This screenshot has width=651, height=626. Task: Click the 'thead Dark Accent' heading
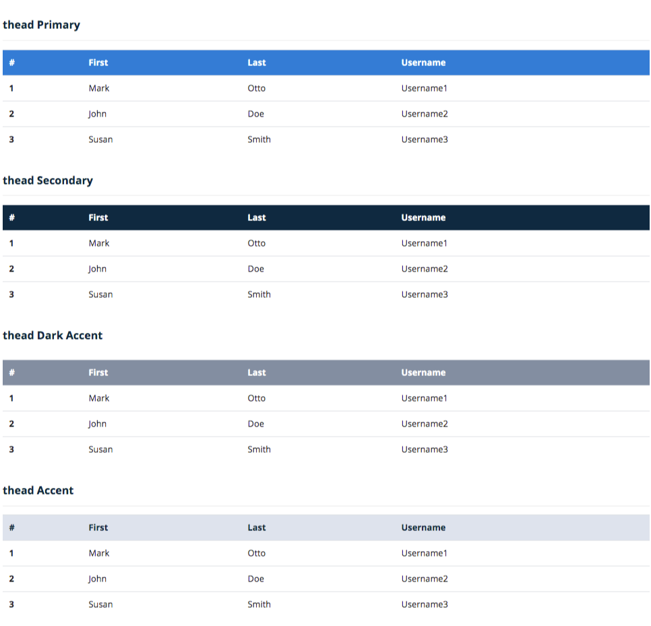tap(53, 336)
